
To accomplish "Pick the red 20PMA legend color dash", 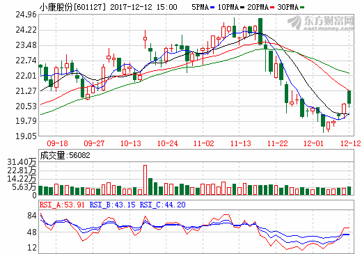I will click(272, 8).
